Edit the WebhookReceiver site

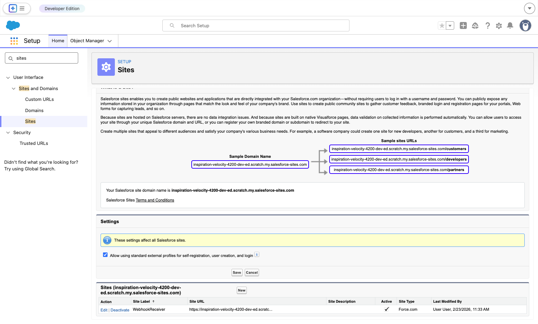click(104, 310)
